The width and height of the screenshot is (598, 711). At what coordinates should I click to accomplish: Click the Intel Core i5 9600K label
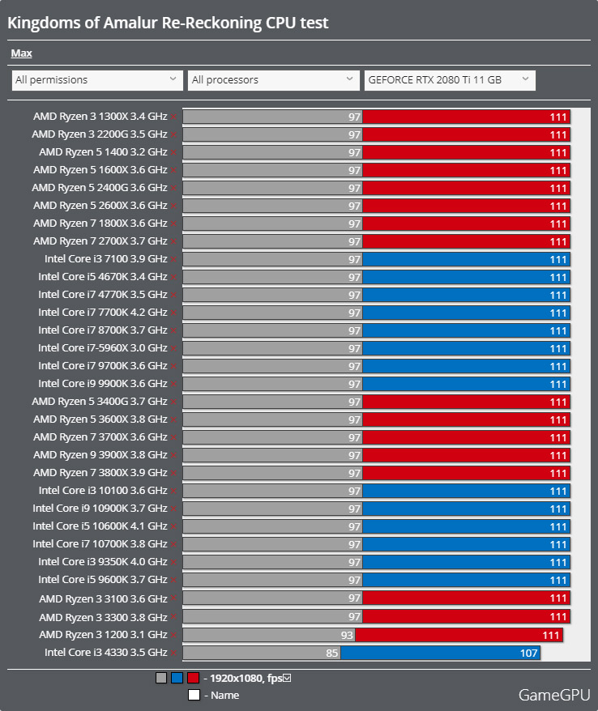(103, 580)
